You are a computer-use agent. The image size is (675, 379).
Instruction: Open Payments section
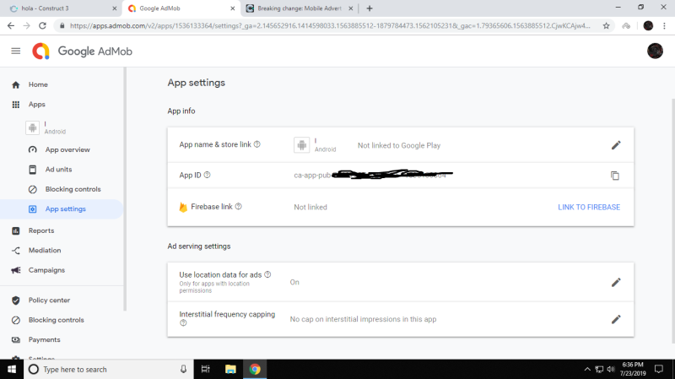point(45,340)
